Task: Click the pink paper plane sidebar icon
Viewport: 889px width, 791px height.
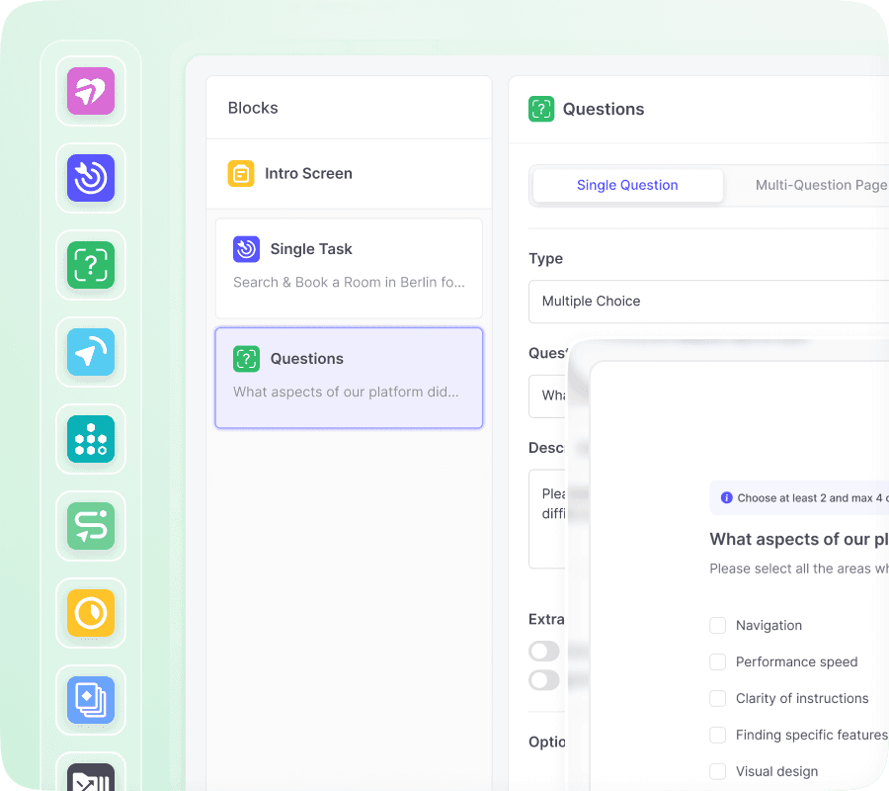Action: pyautogui.click(x=91, y=91)
